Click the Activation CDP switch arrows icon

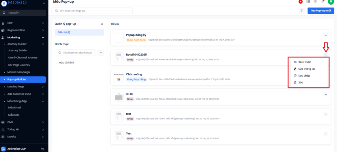coord(42,149)
